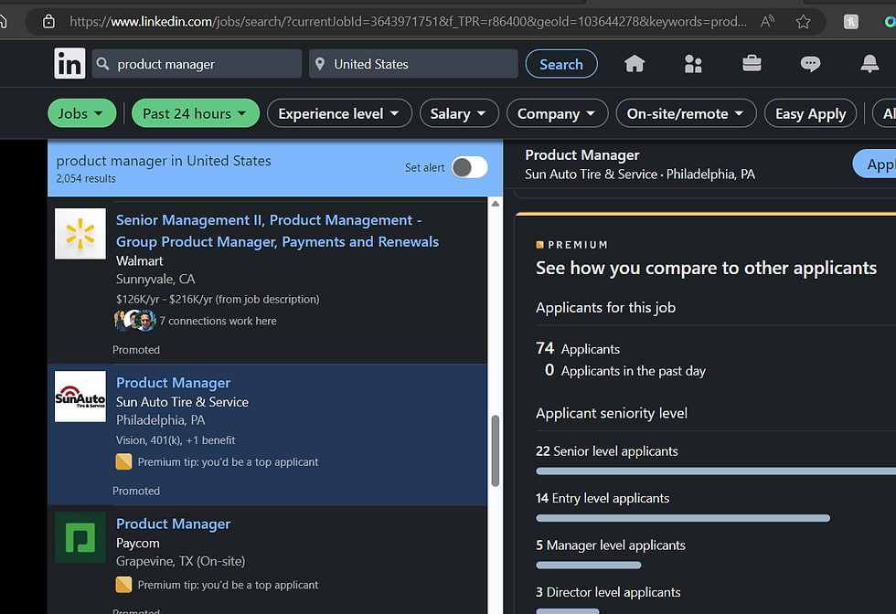
Task: Toggle the Easy Apply filter
Action: click(x=810, y=113)
